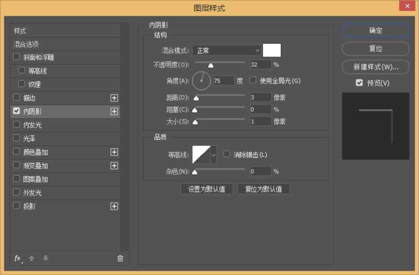
Task: Click the 确定 button
Action: (x=376, y=30)
